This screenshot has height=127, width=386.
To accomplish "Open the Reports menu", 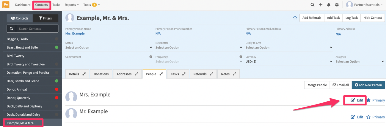I will (72, 5).
